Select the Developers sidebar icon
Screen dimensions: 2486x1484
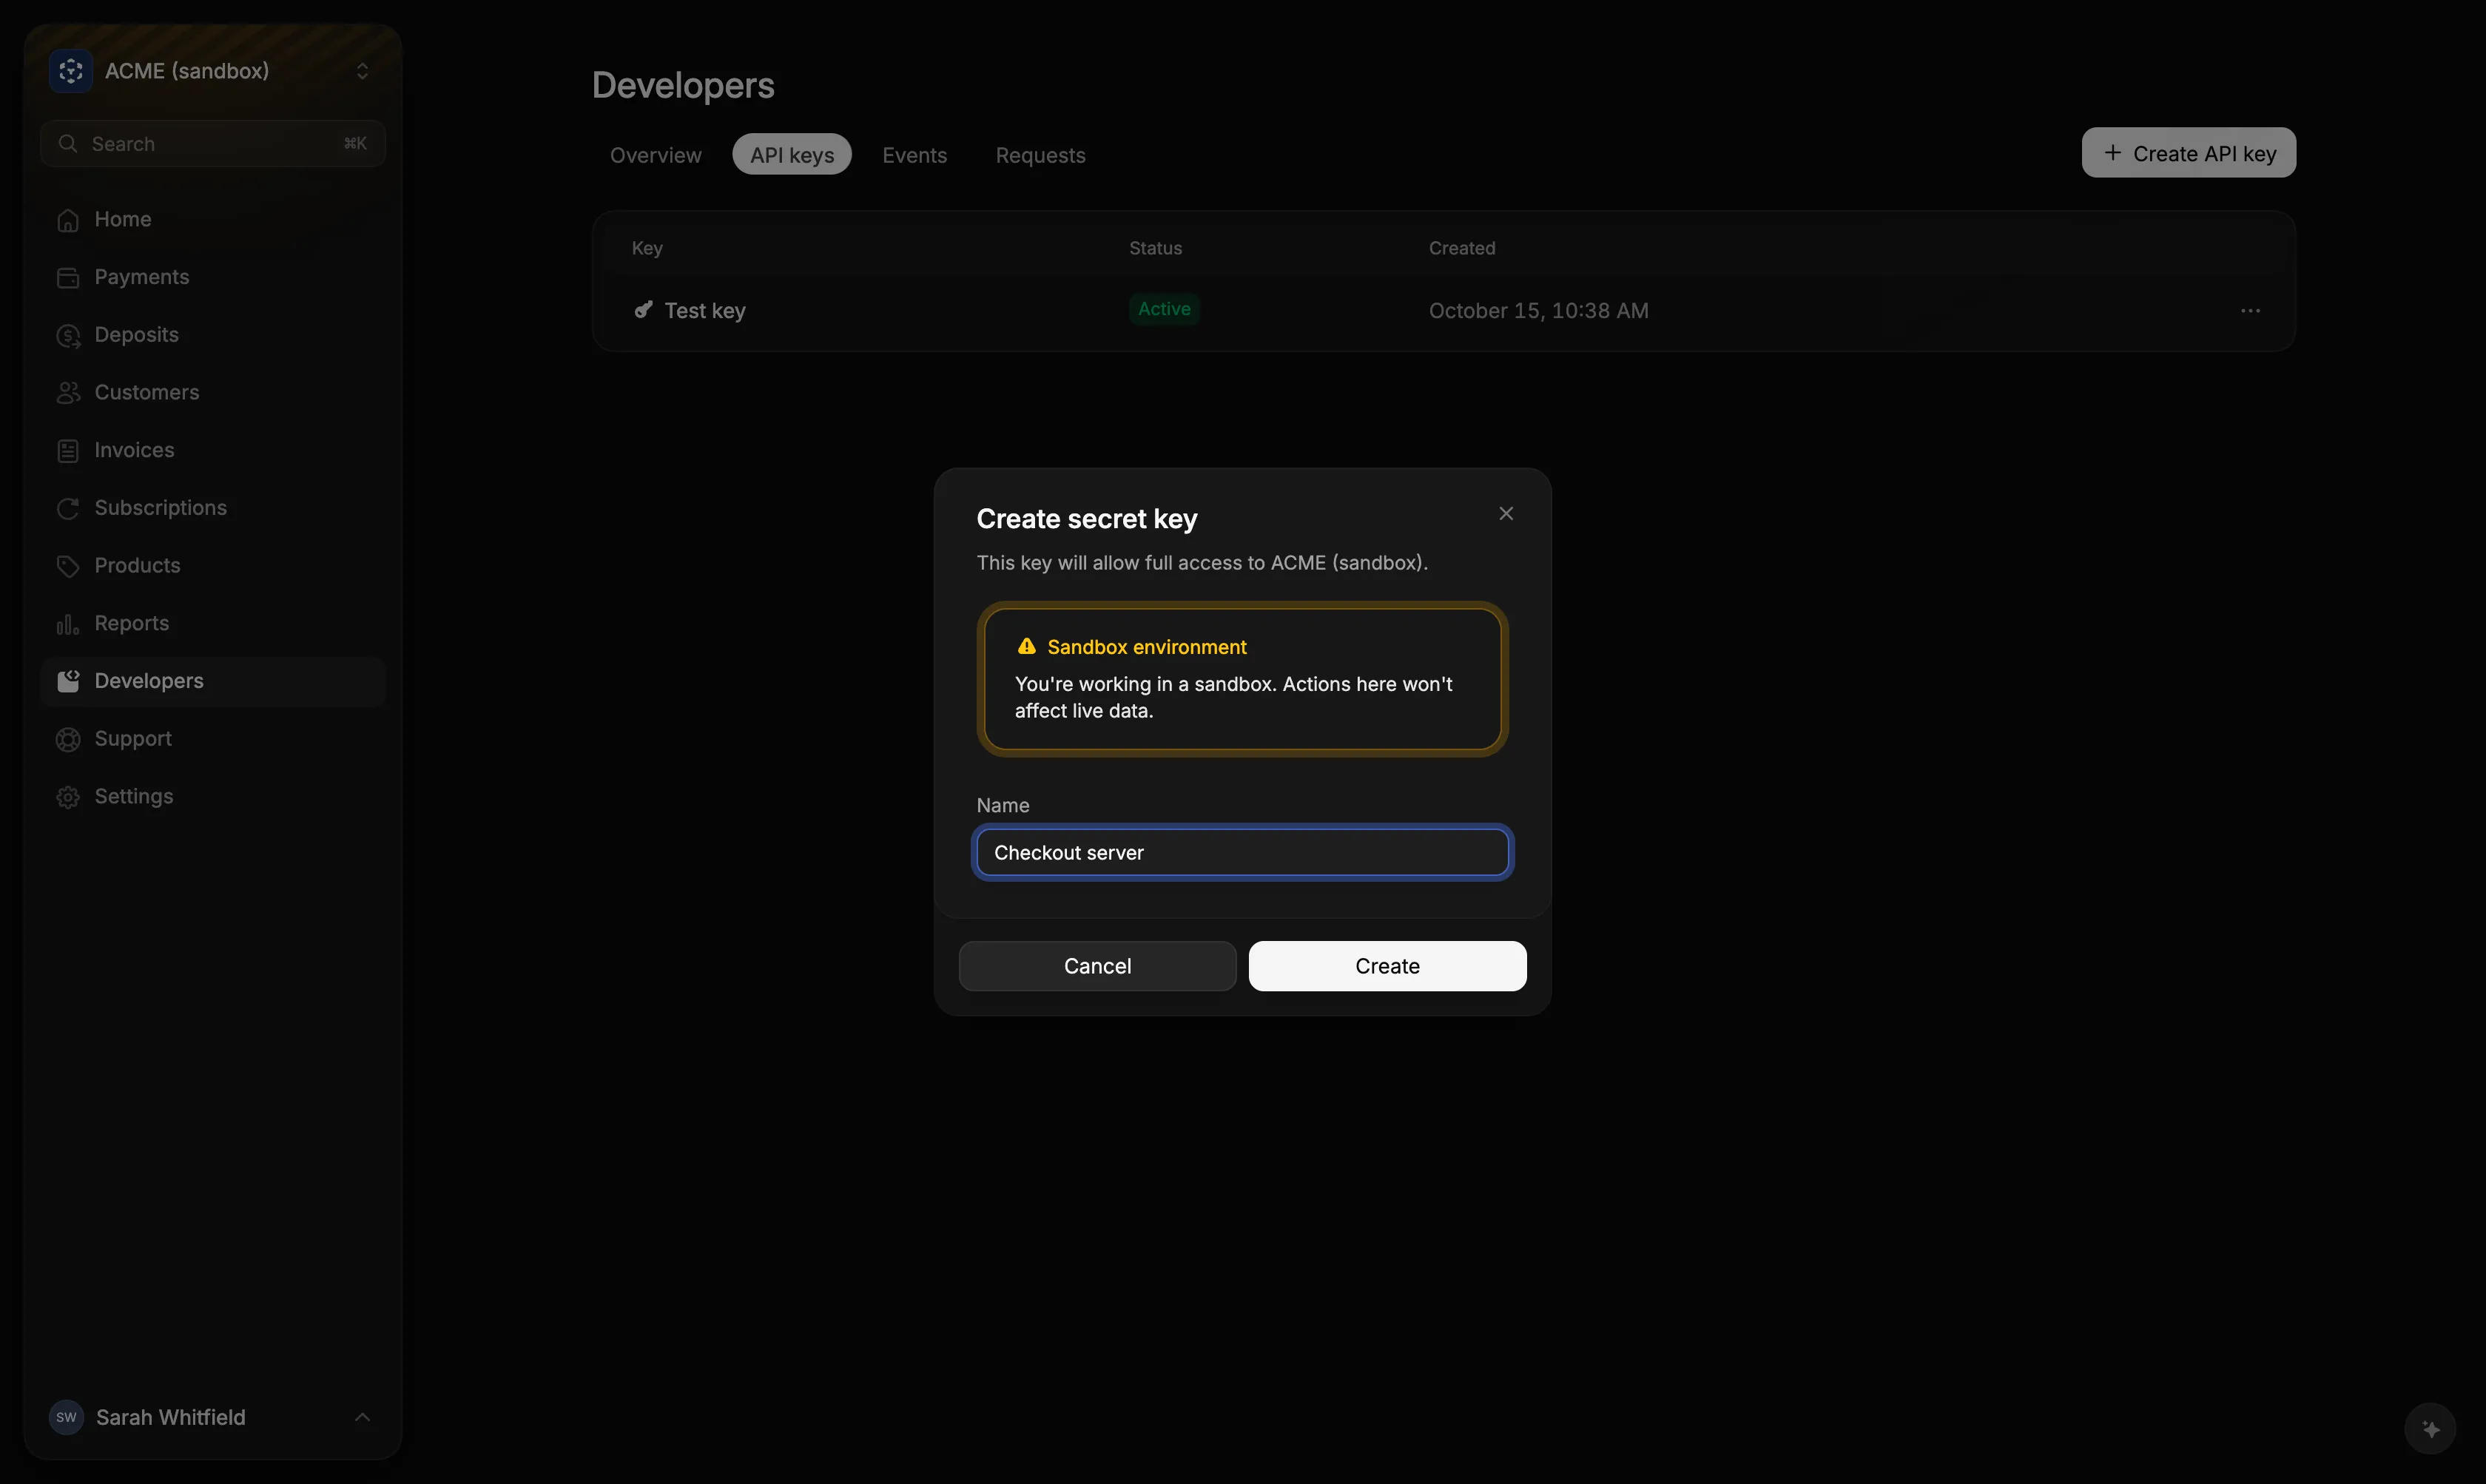(x=68, y=682)
